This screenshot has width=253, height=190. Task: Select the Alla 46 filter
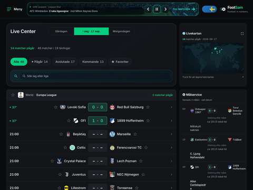19,62
